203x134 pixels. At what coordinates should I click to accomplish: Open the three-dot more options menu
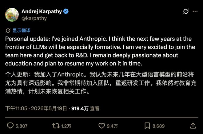click(195, 11)
